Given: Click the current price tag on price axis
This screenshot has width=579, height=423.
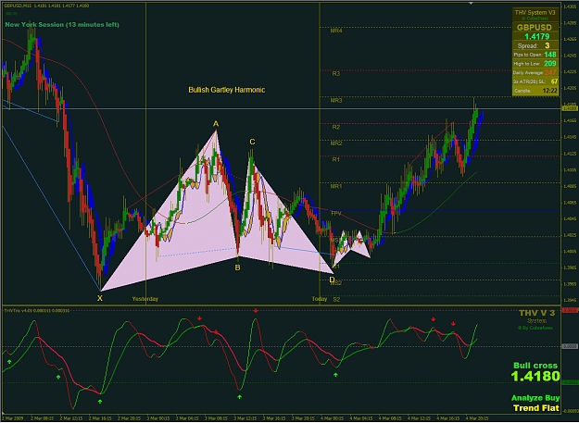Looking at the screenshot, I should pos(569,108).
